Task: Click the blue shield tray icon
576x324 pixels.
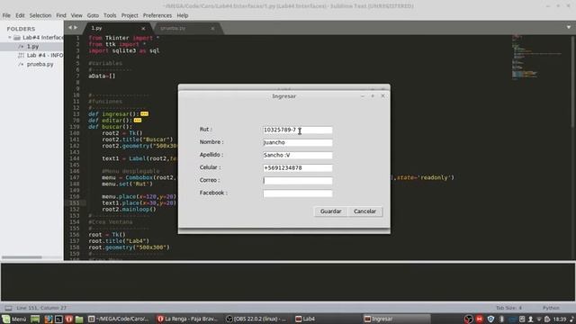Action: point(490,319)
